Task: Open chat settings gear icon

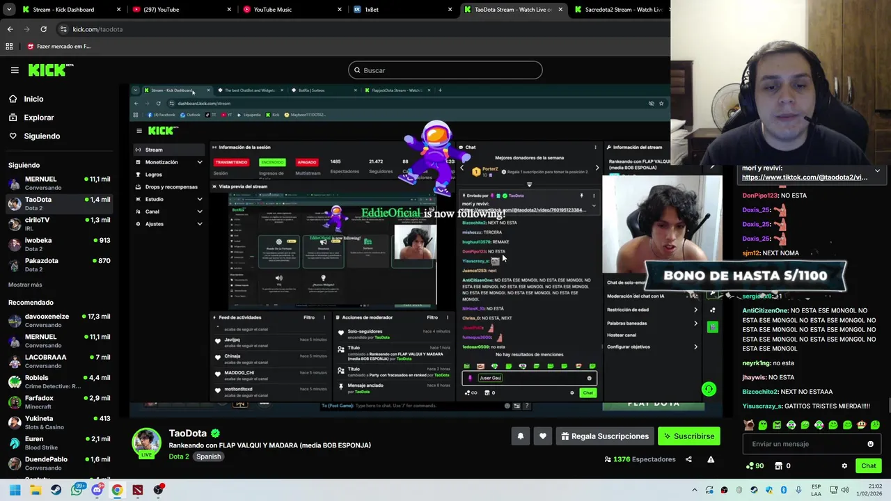Action: point(844,466)
